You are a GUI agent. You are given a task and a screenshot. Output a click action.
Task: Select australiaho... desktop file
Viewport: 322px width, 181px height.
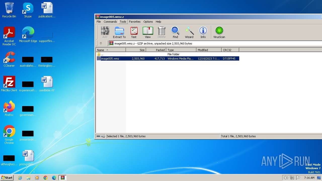[28, 62]
